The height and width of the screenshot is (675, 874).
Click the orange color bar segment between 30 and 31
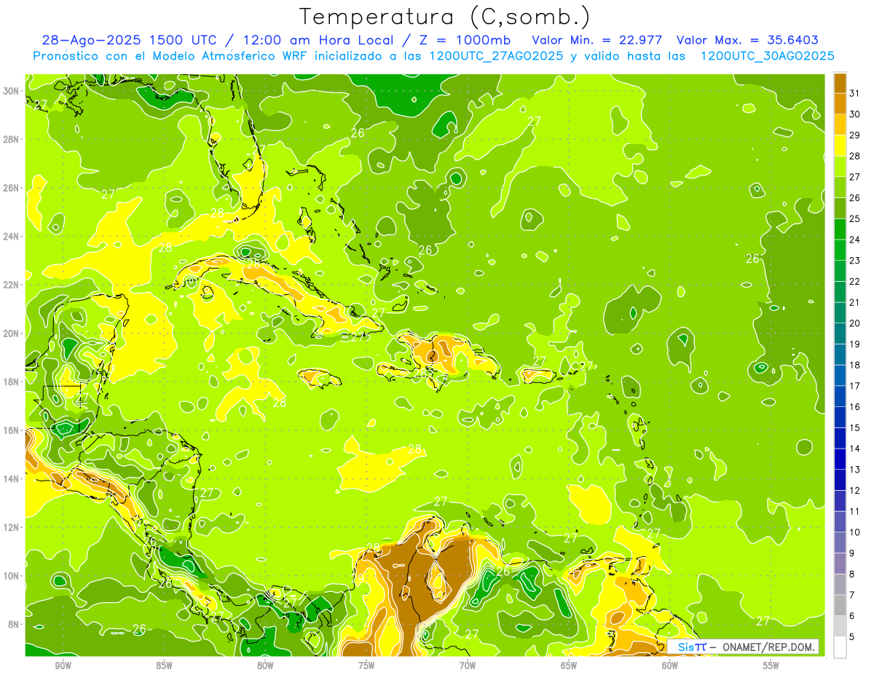[x=840, y=103]
